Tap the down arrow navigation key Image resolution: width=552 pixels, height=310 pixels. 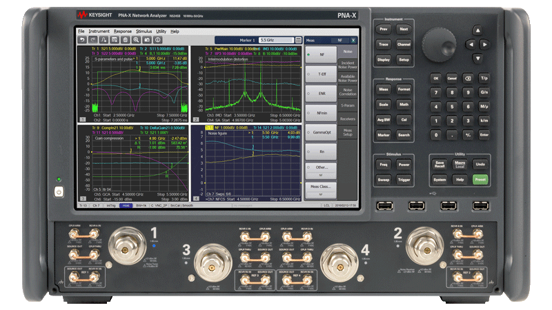477,58
